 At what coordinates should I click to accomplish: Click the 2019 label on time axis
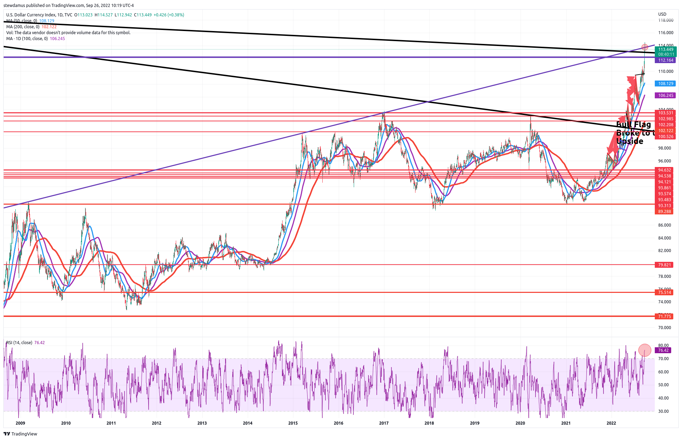(x=475, y=423)
